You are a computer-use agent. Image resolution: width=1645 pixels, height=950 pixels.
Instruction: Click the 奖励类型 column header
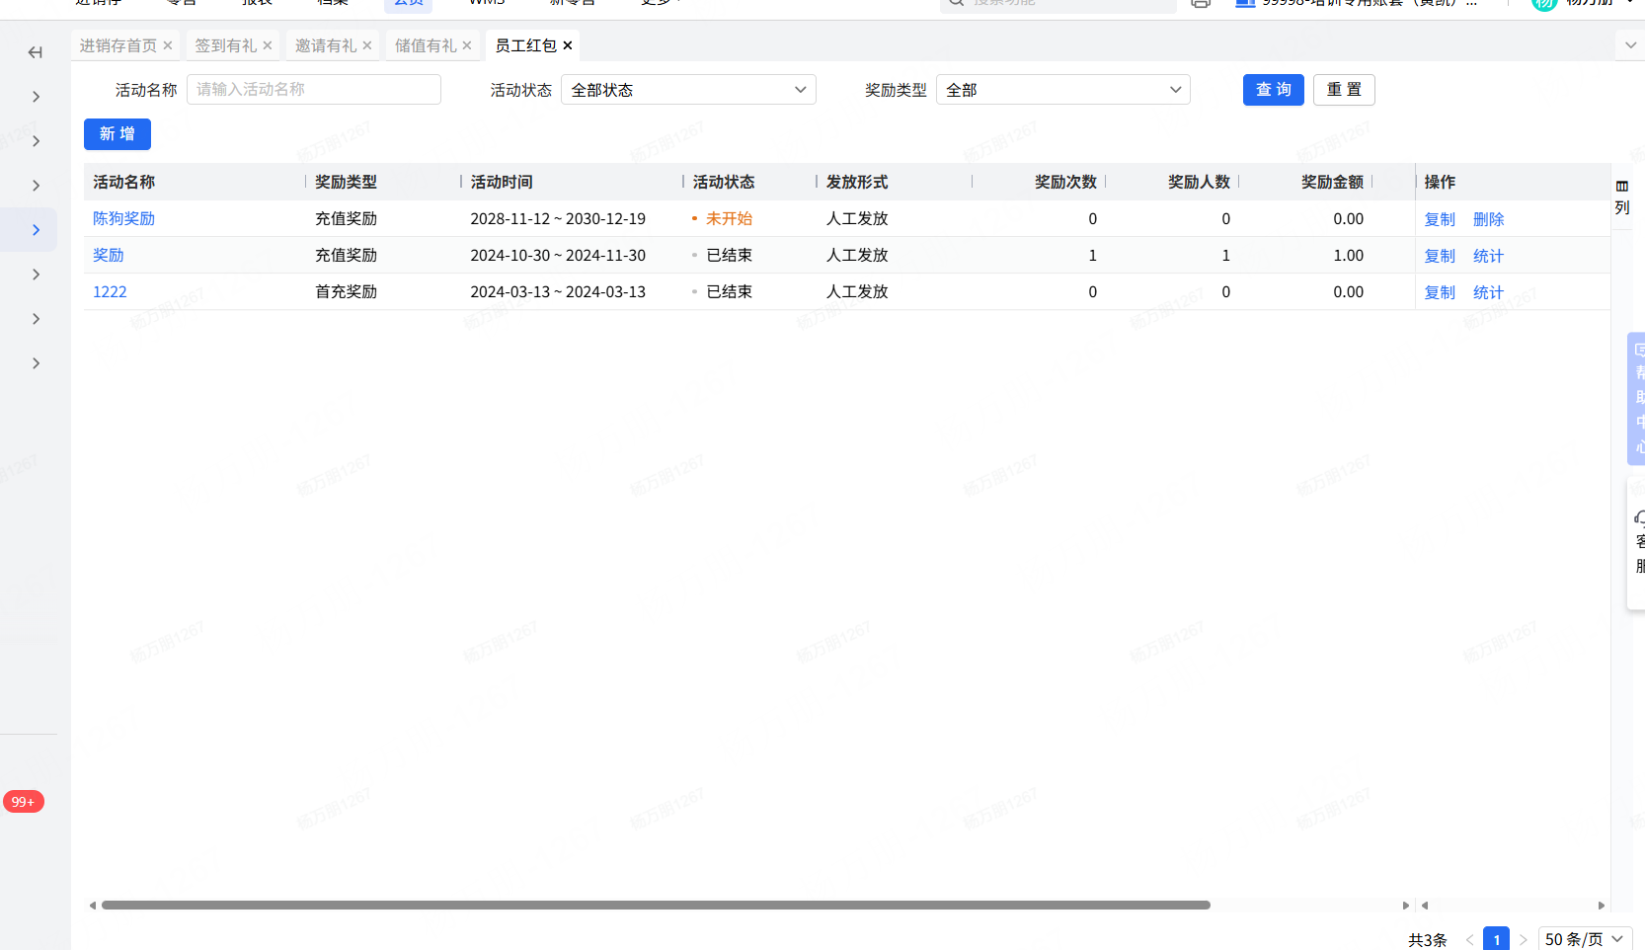point(347,182)
